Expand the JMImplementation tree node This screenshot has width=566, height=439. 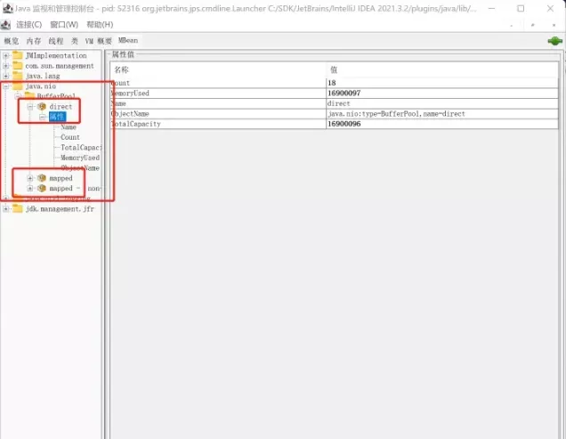pos(5,55)
